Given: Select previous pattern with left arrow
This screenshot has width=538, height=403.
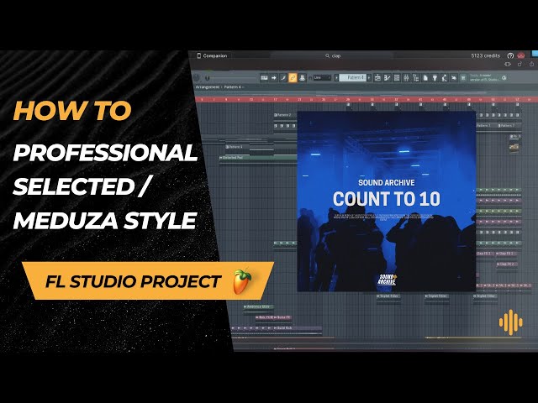Looking at the screenshot, I should click(336, 78).
